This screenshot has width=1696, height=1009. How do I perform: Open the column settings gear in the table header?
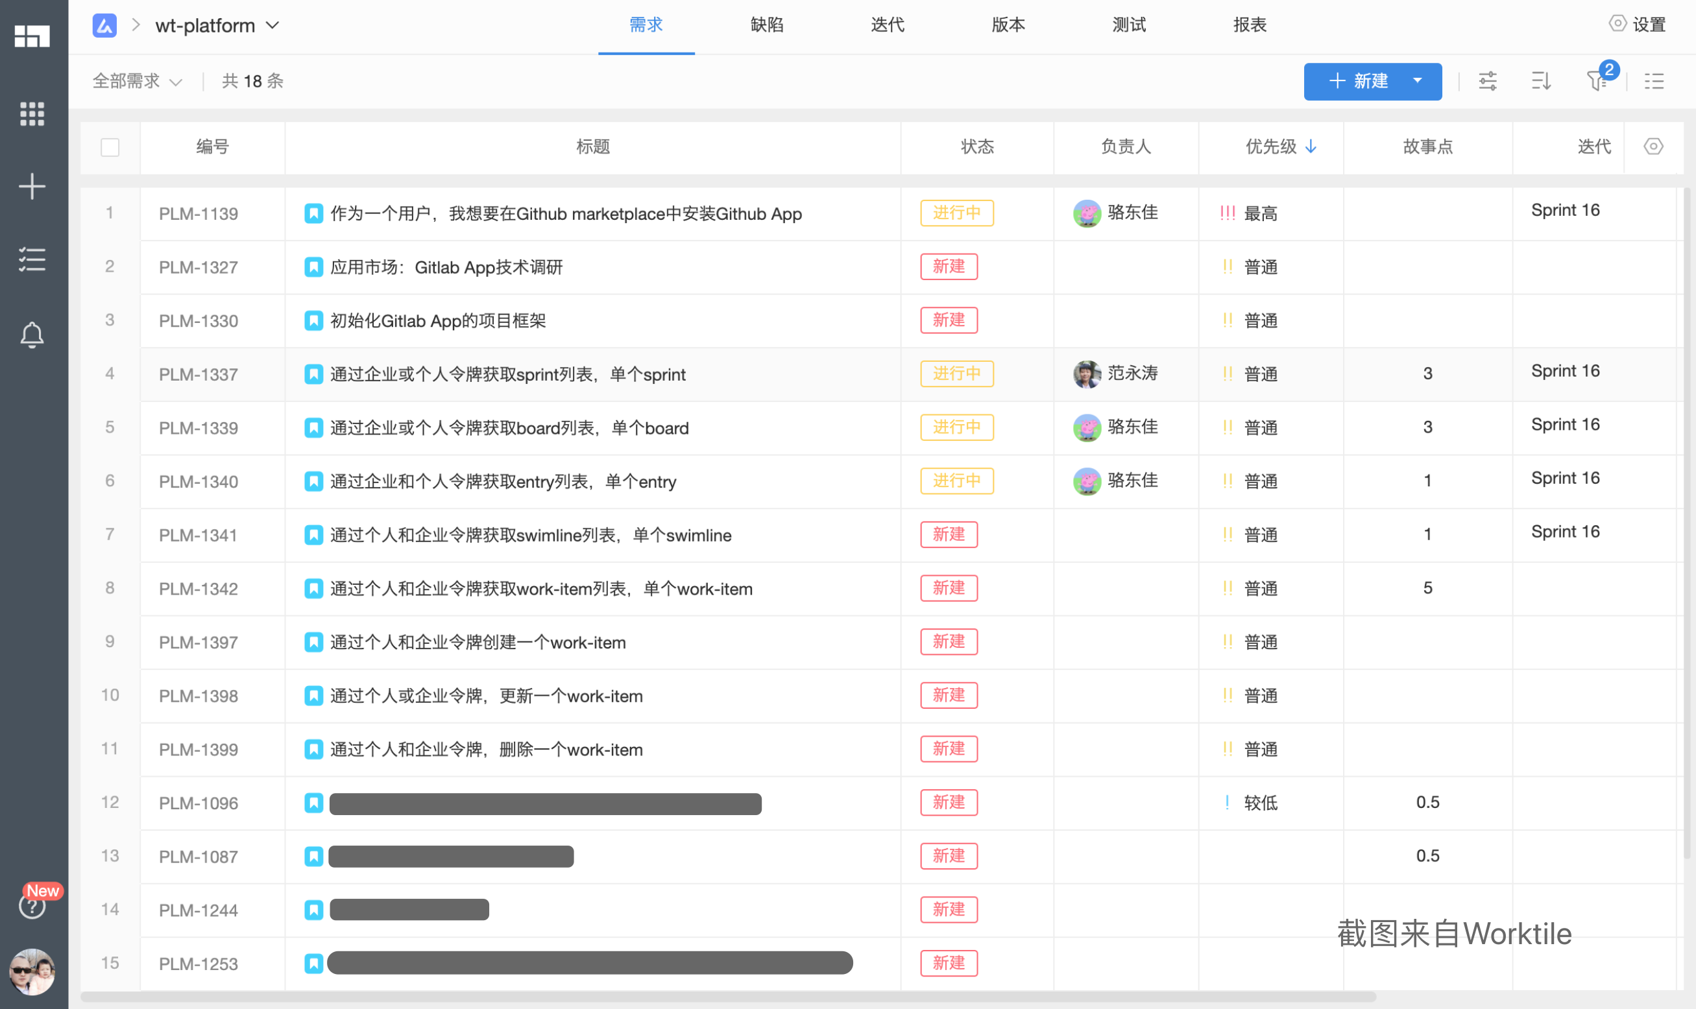[1653, 146]
